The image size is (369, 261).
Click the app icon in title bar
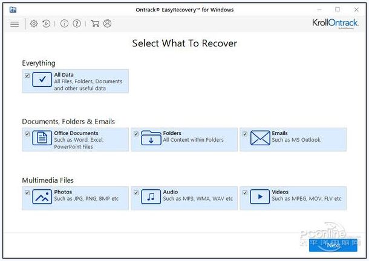(x=13, y=10)
